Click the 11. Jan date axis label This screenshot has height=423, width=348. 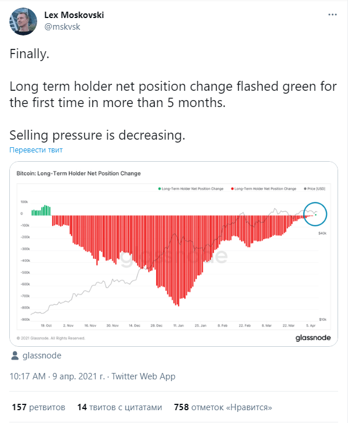coord(178,326)
